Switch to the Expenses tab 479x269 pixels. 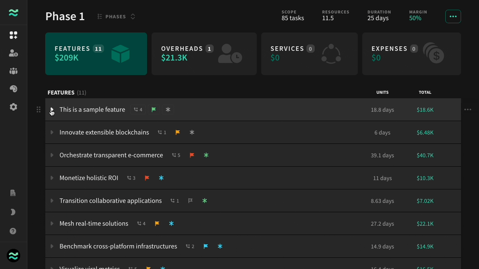[412, 54]
